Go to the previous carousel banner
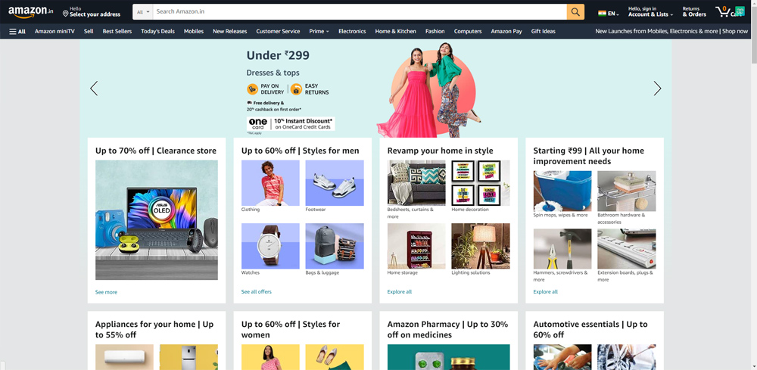757x370 pixels. click(94, 89)
